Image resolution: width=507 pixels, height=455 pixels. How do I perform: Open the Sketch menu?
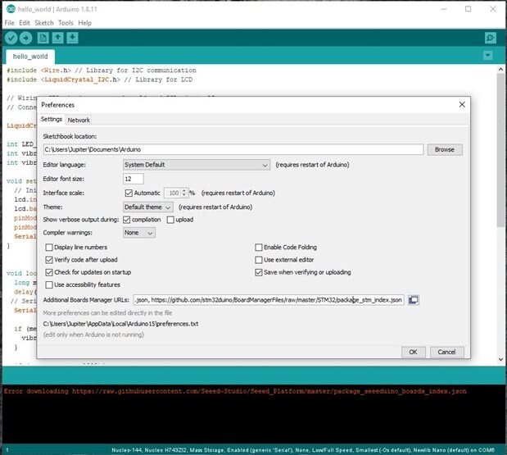[44, 23]
